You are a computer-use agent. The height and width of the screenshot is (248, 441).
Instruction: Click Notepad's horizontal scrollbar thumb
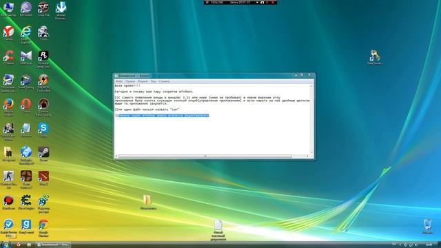click(x=205, y=156)
